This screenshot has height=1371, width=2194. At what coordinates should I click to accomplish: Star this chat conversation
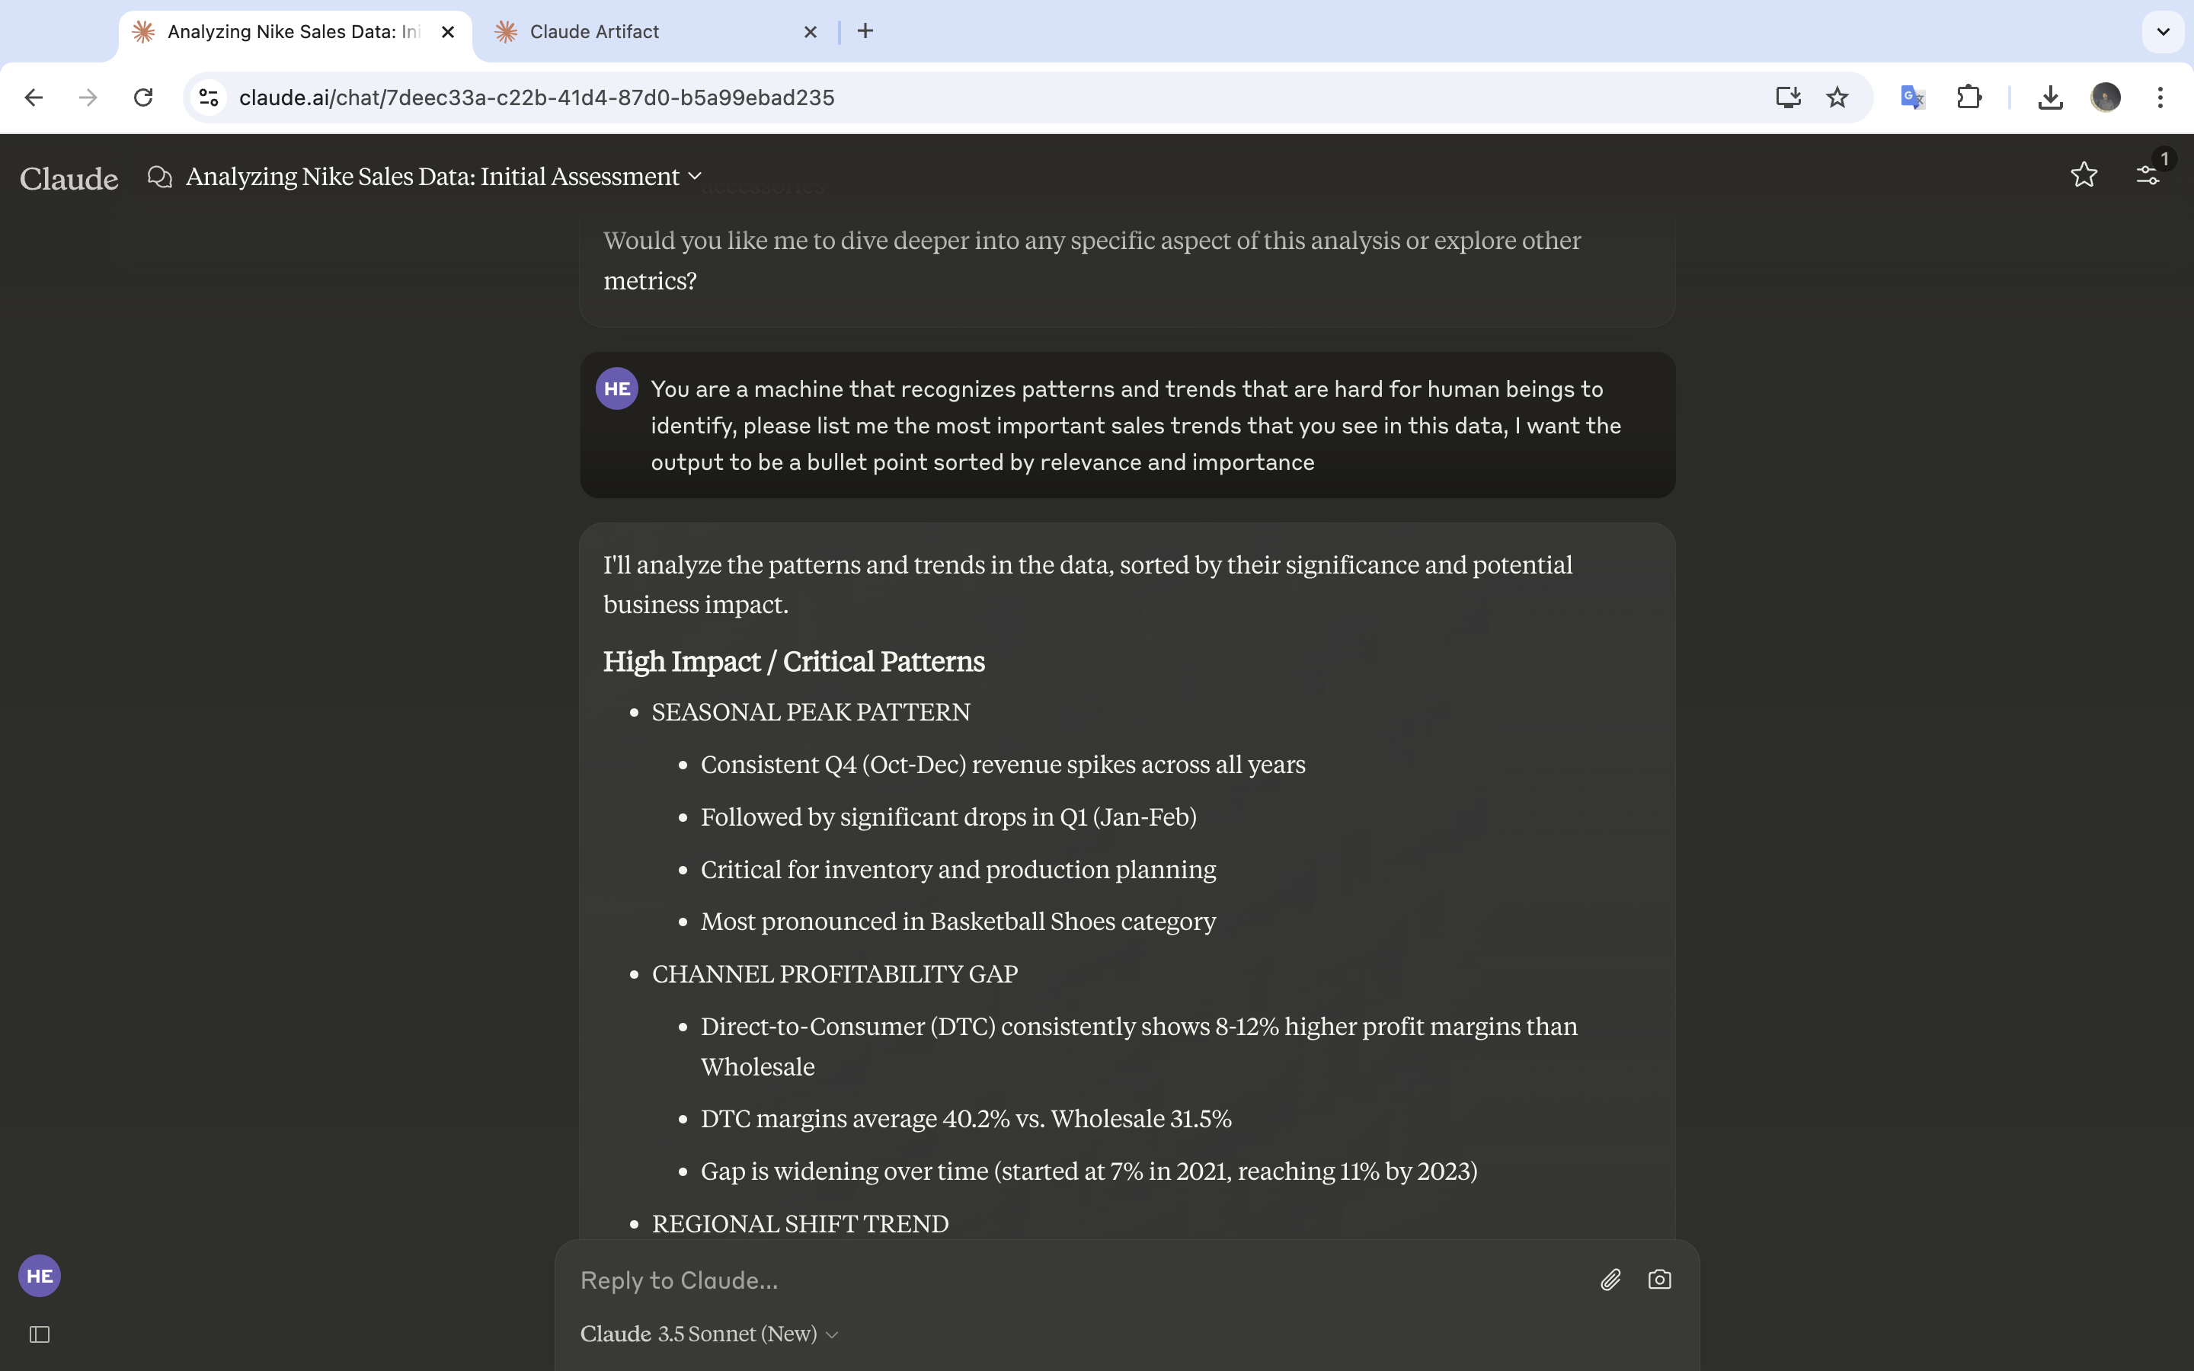(x=2084, y=175)
